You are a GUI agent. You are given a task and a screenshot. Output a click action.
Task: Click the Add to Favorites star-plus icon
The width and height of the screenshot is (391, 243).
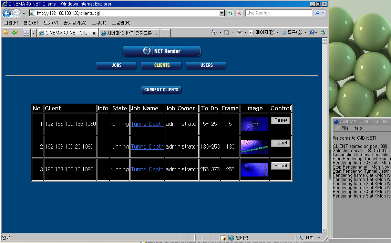15,32
